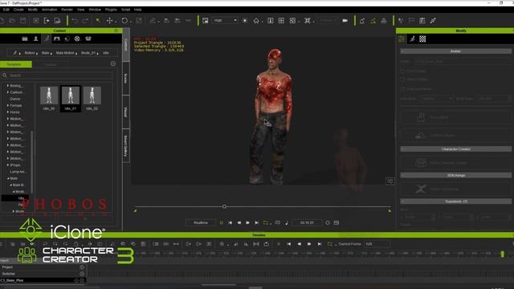Toggle the Switcher track collapse button
514x289 pixels.
(x=82, y=274)
